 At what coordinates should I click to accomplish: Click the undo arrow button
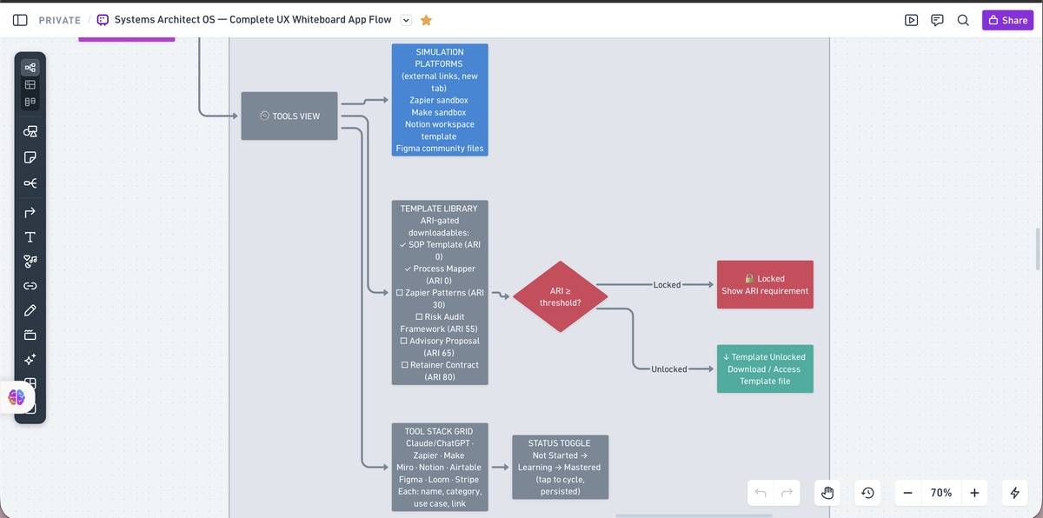click(761, 493)
